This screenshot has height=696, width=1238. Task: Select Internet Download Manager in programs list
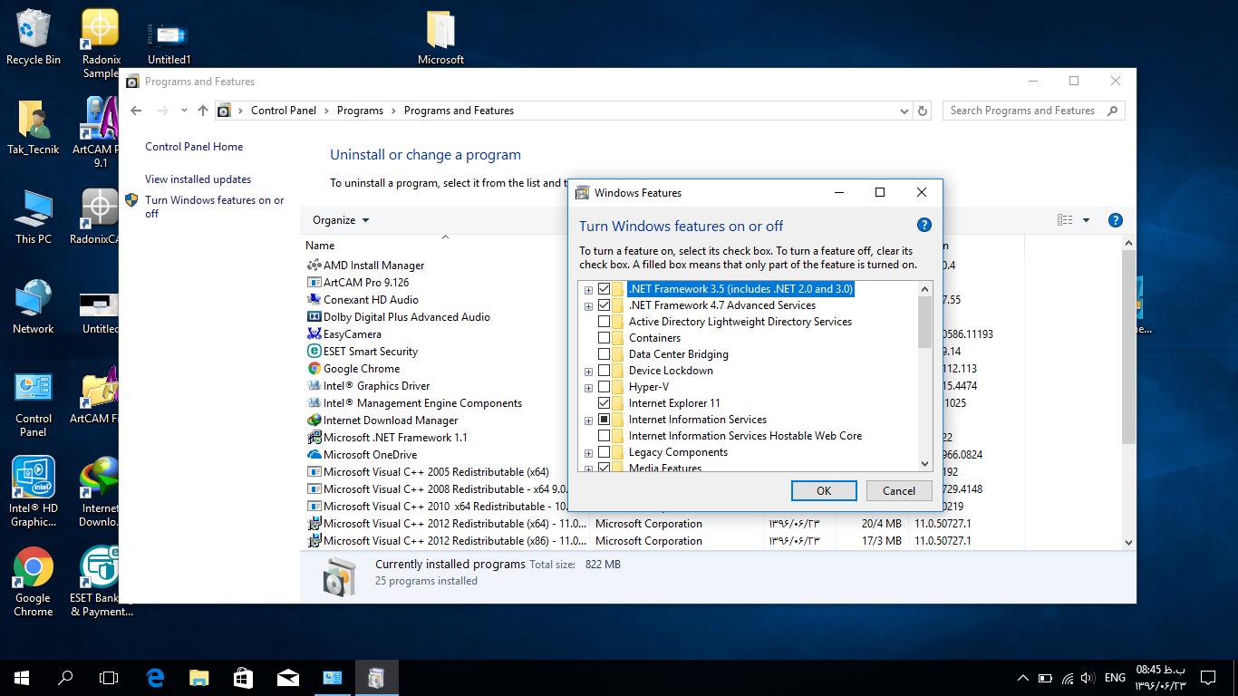[x=391, y=420]
